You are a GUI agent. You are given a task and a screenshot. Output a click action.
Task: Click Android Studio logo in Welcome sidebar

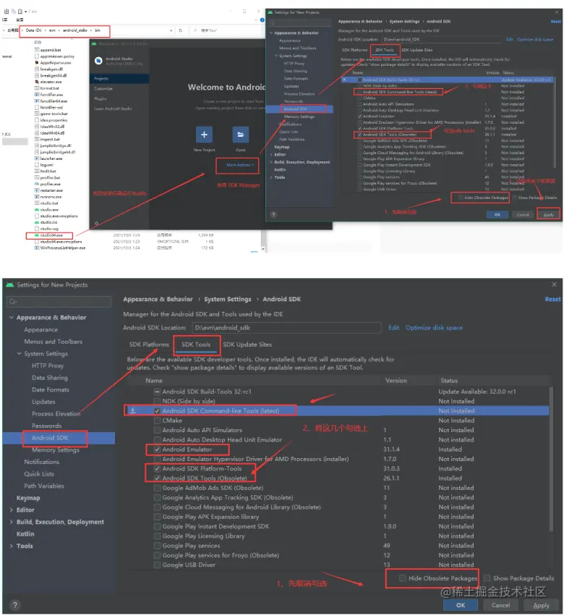click(x=98, y=61)
